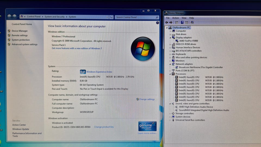Click System and Security breadcrumb

pyautogui.click(x=54, y=17)
